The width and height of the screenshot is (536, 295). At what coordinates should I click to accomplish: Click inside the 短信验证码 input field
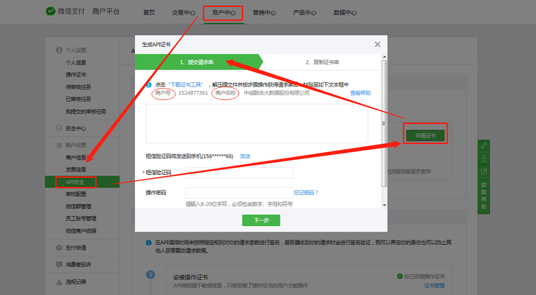tap(239, 172)
